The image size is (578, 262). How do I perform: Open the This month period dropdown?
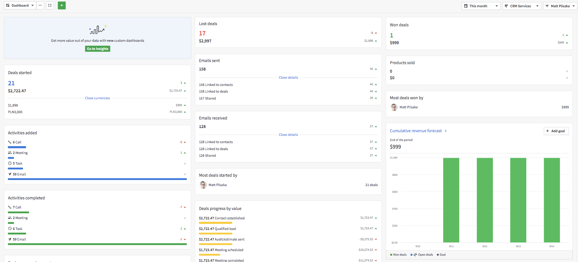(481, 6)
